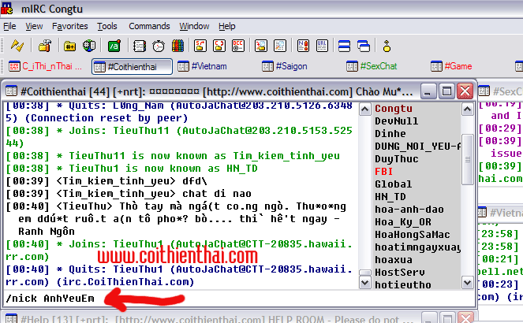
Task: Click the chat text scrollbar up arrow
Action: click(365, 110)
